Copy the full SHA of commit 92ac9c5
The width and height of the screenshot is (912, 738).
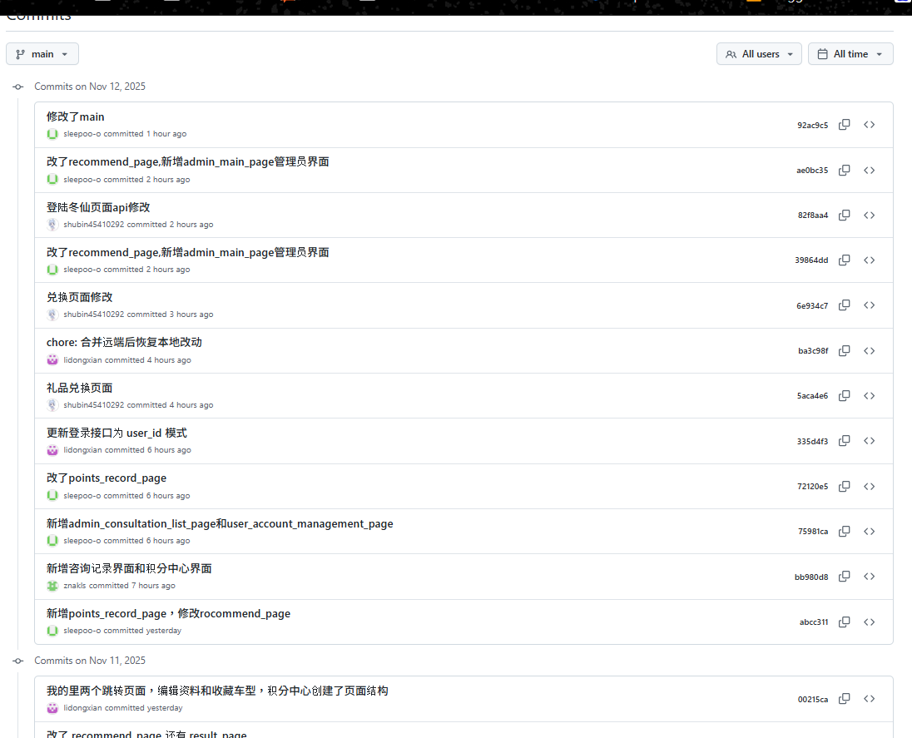pos(844,124)
